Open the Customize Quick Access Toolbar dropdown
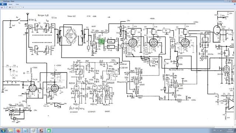 point(23,7)
